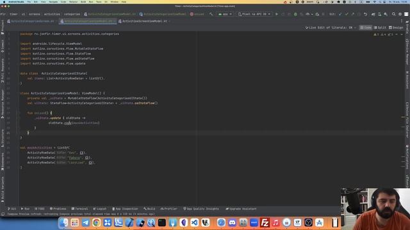Click the activities breadcrumb in navigation bar
The image size is (410, 230).
click(x=52, y=14)
